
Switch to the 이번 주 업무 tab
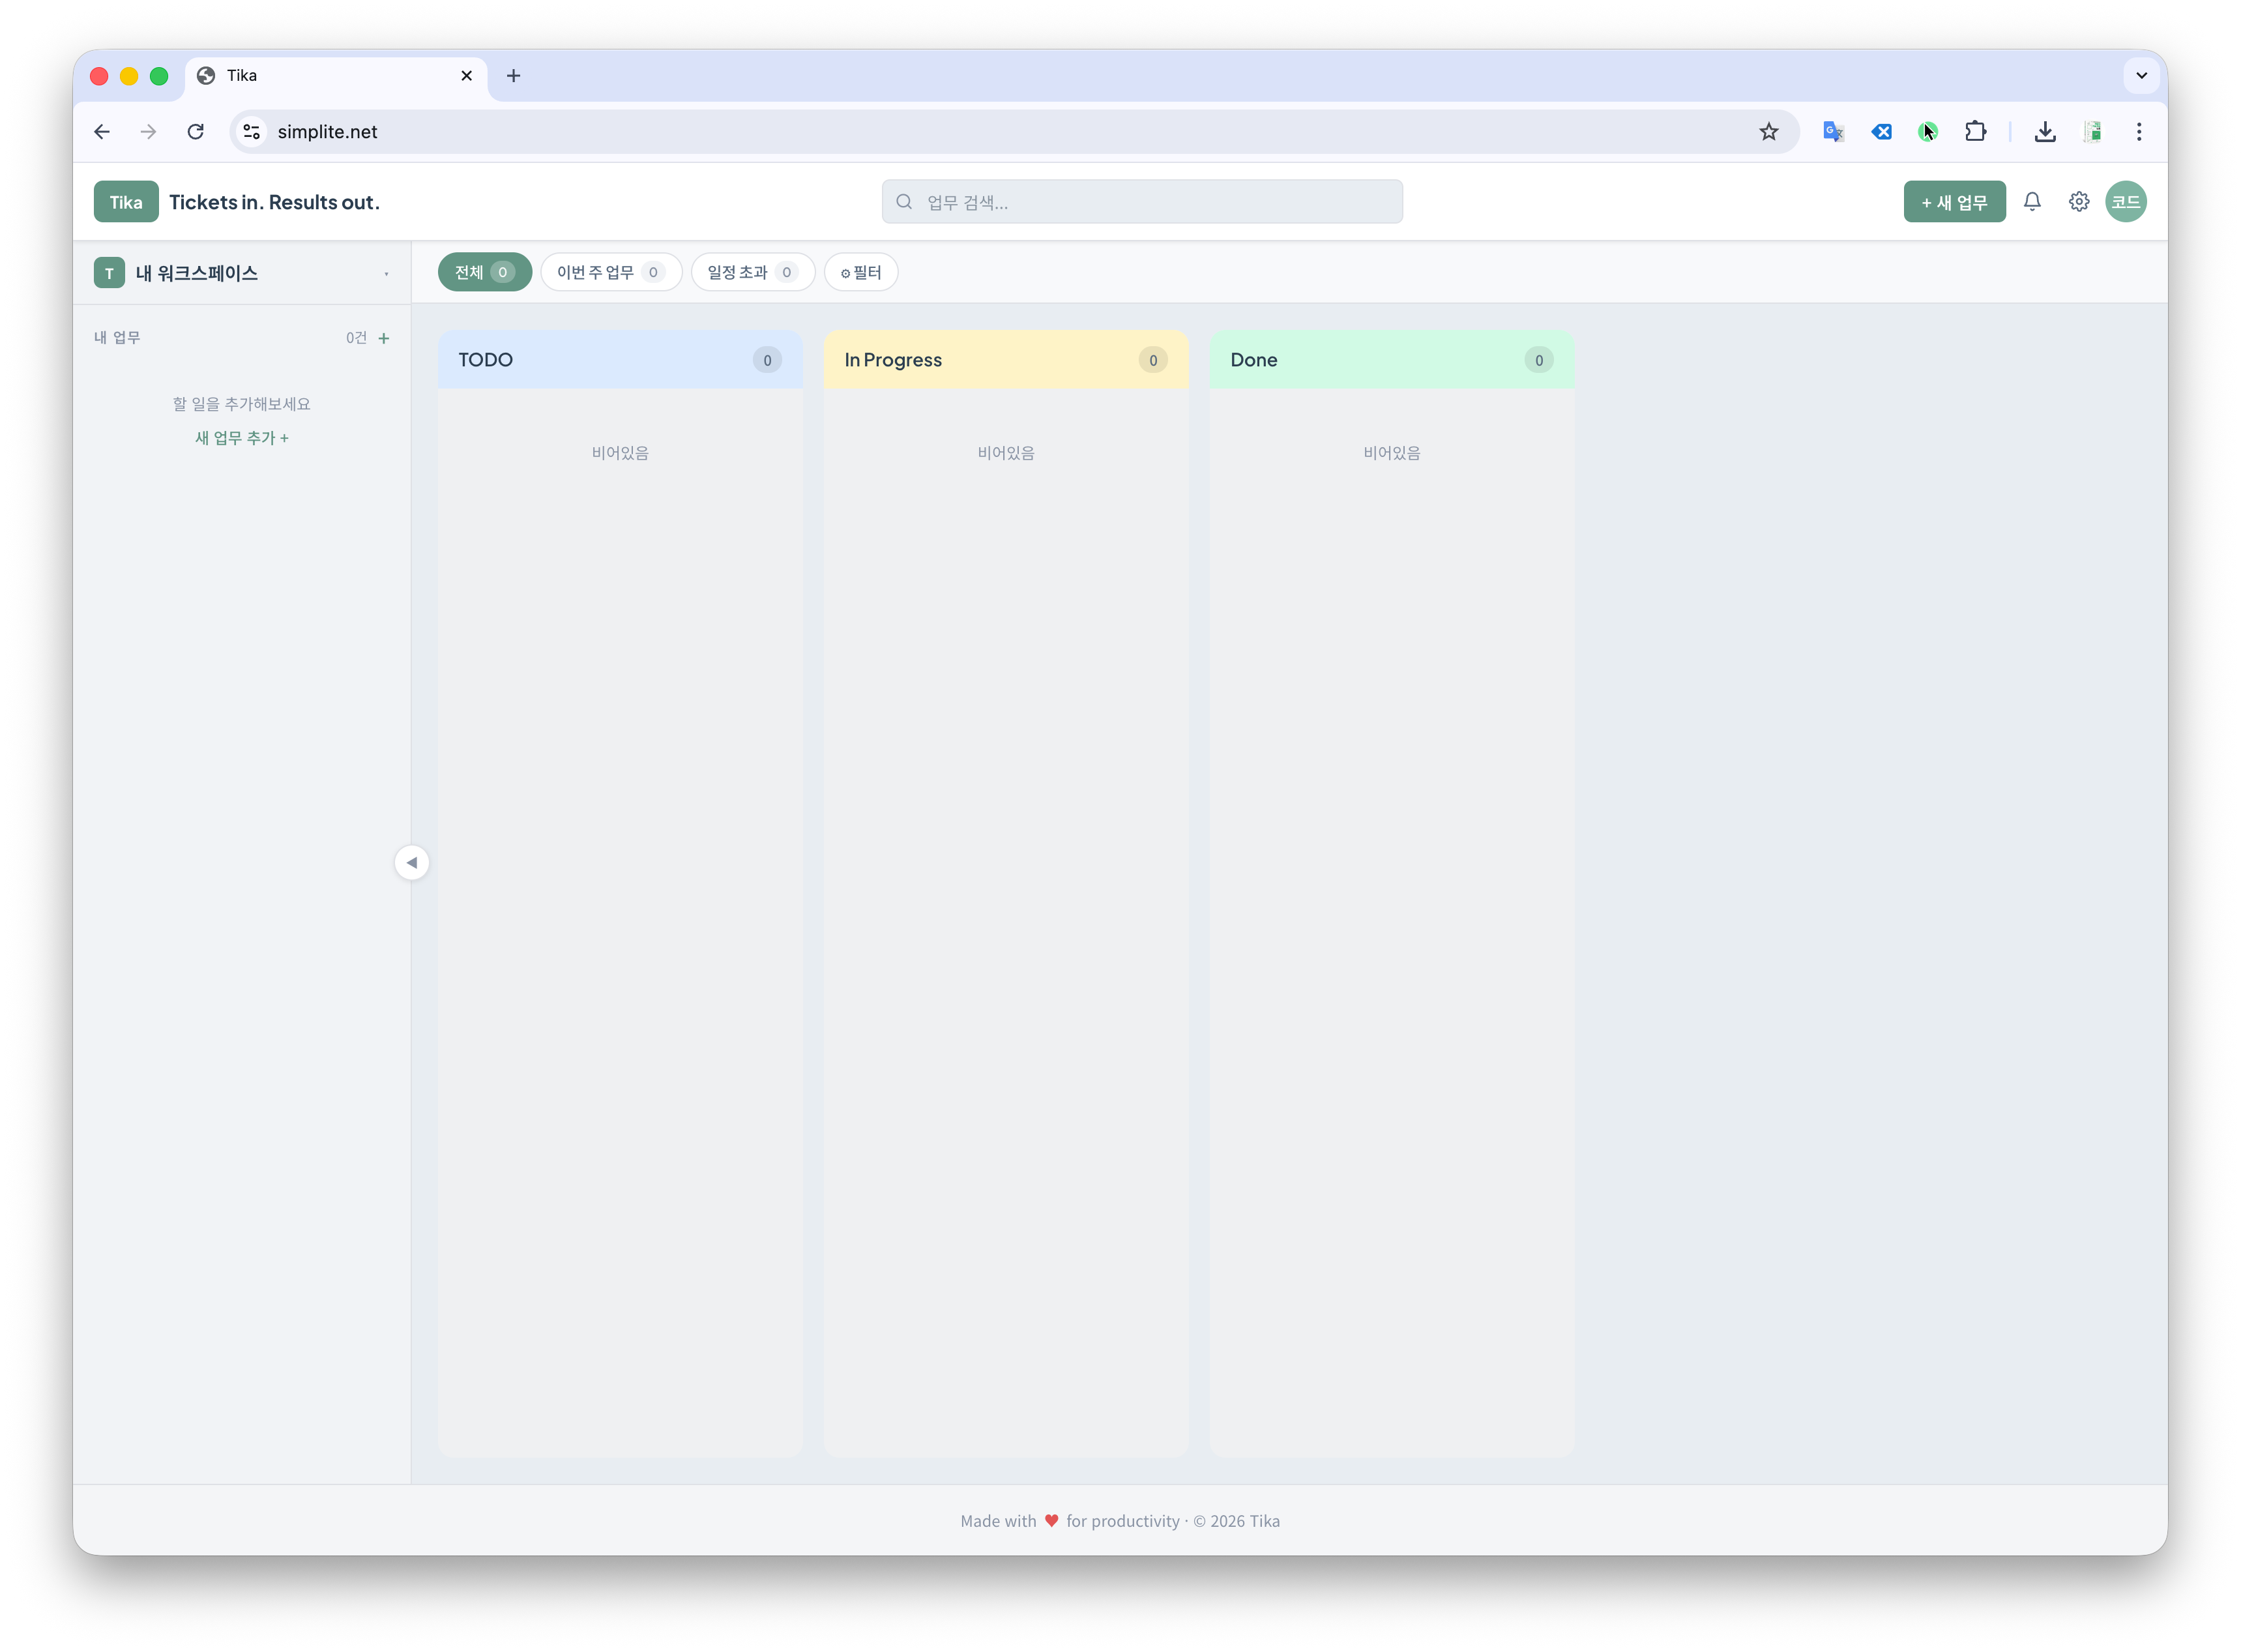pos(611,272)
